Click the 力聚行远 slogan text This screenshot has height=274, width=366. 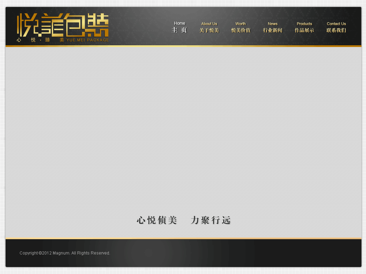[211, 220]
